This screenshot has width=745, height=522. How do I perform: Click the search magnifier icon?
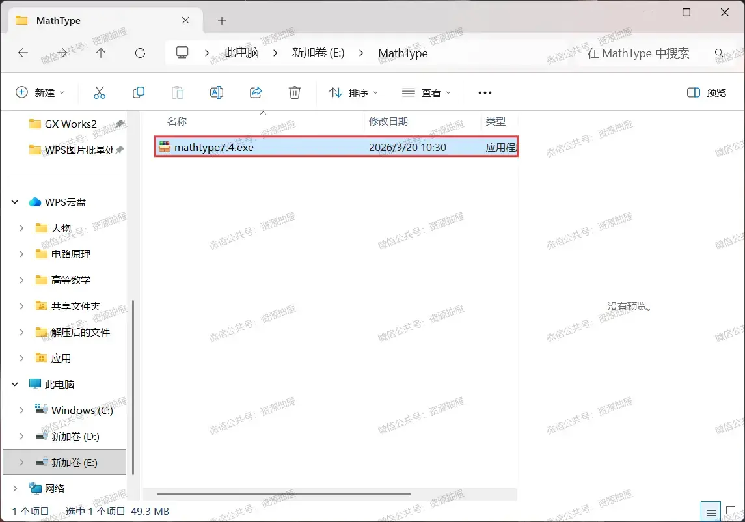[x=720, y=53]
